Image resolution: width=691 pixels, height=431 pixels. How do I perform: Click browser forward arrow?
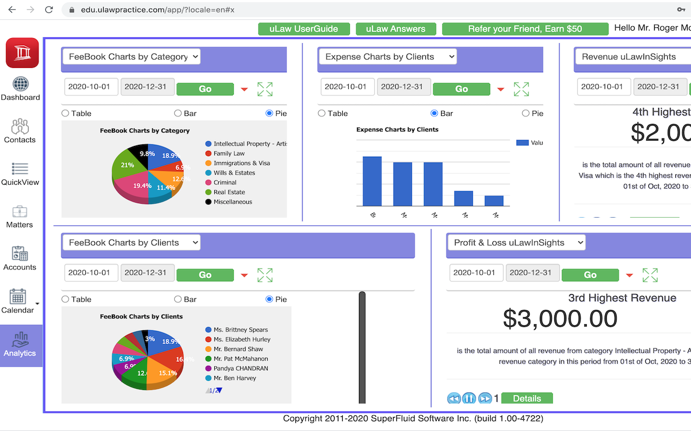pyautogui.click(x=31, y=10)
